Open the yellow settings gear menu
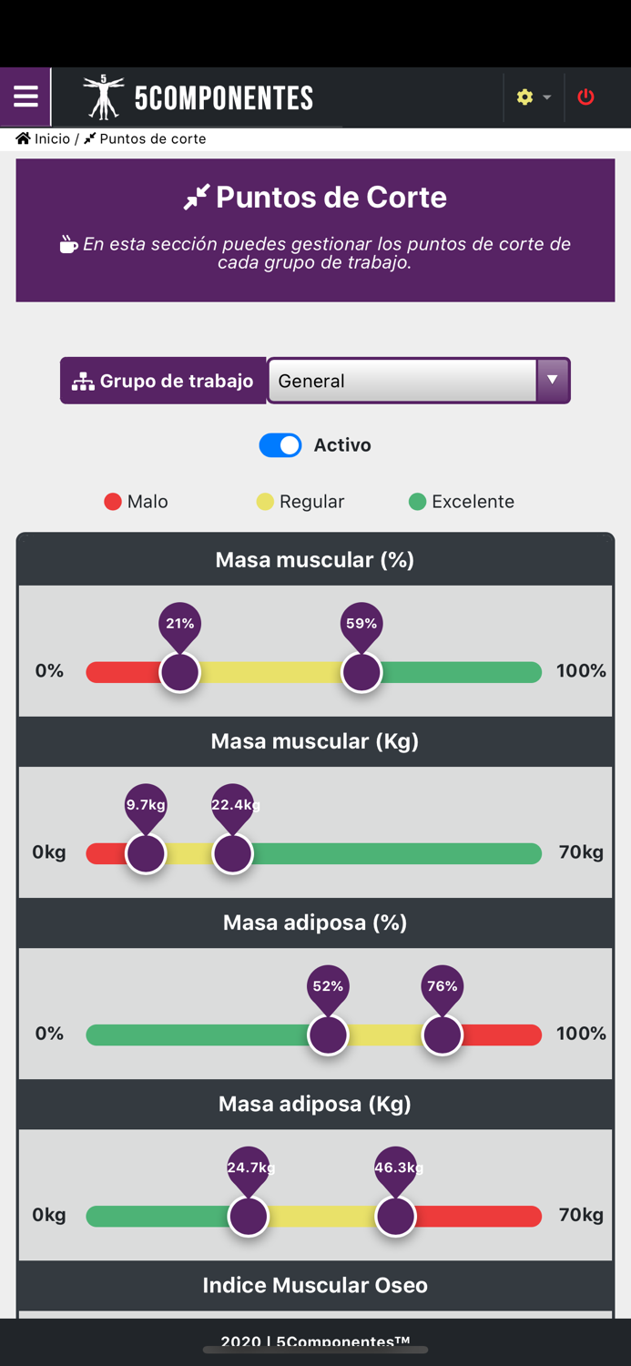The height and width of the screenshot is (1366, 631). tap(524, 97)
